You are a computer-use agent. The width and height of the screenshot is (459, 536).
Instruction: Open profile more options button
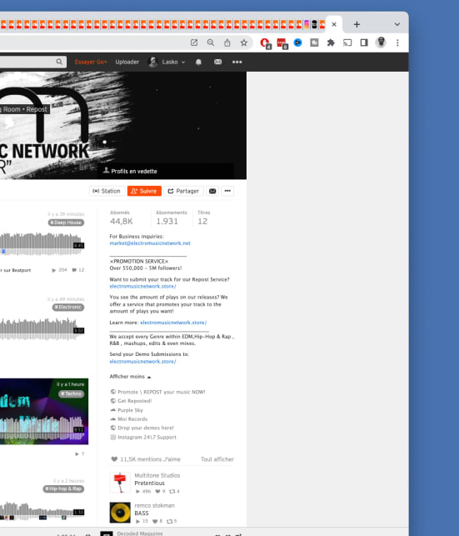227,191
